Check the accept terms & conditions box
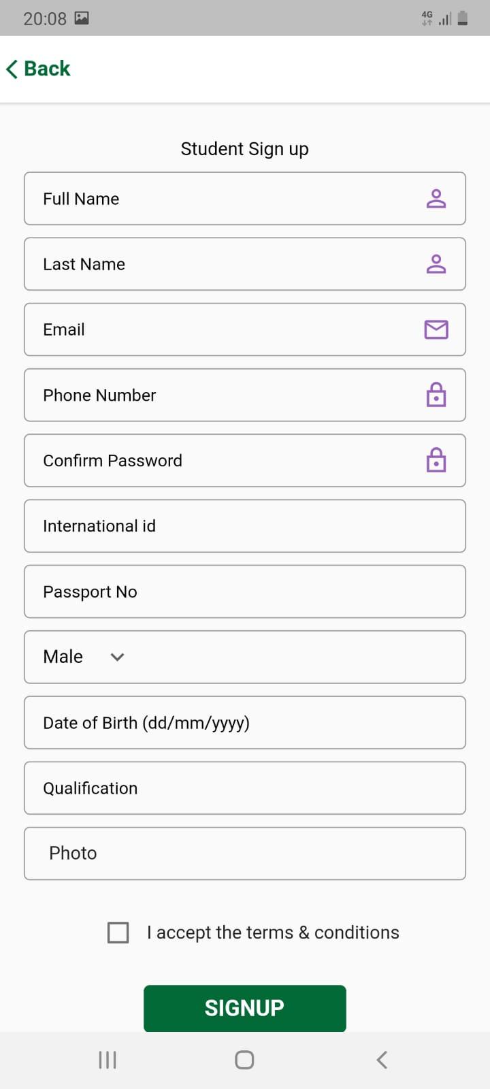This screenshot has height=1089, width=490. (118, 932)
